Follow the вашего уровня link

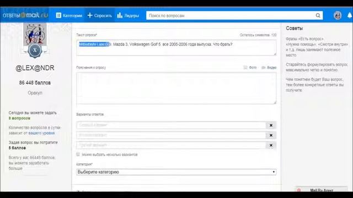pyautogui.click(x=41, y=133)
